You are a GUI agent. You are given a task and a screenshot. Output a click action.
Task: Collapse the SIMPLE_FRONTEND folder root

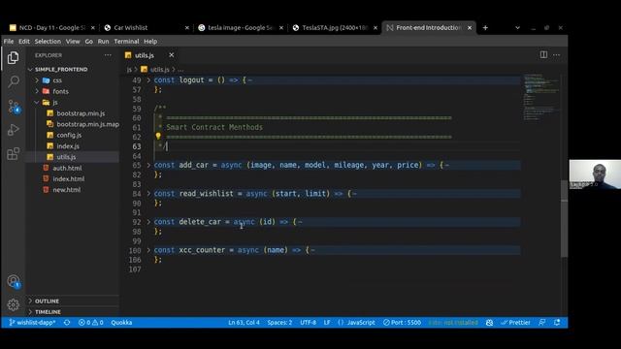[61, 69]
